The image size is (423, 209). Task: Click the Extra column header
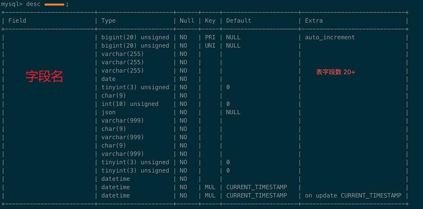point(314,21)
